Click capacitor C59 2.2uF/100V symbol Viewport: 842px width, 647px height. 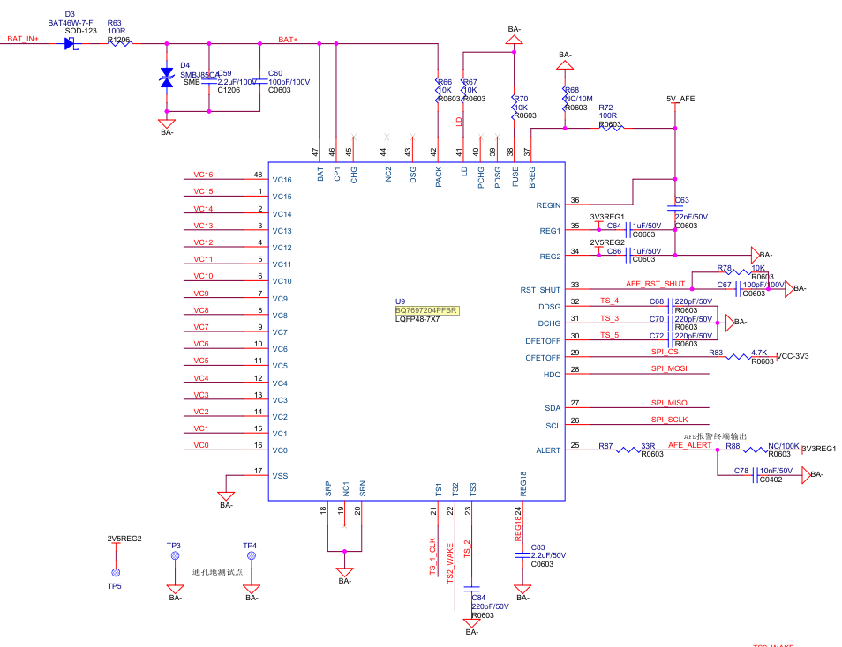(x=209, y=82)
